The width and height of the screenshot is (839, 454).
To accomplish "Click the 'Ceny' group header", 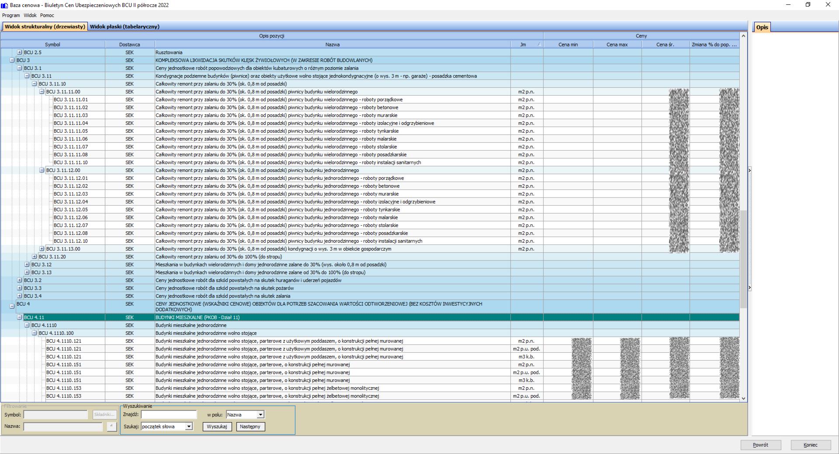I will point(641,36).
